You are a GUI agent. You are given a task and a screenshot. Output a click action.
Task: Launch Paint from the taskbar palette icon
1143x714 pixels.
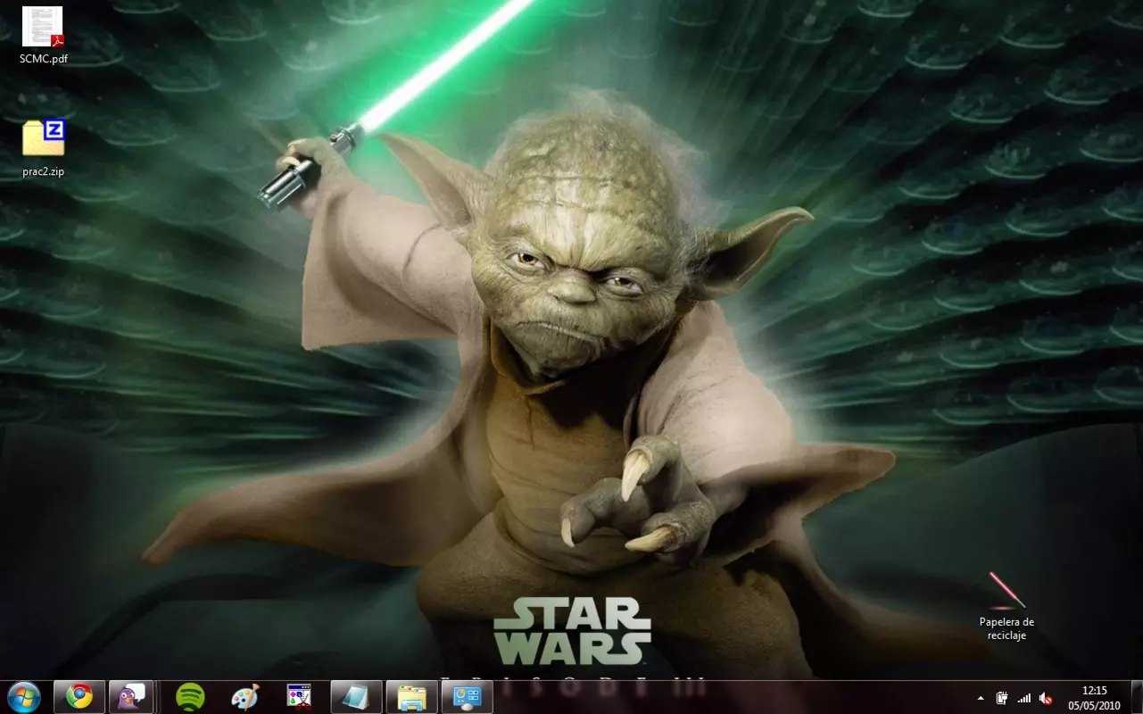pos(245,696)
